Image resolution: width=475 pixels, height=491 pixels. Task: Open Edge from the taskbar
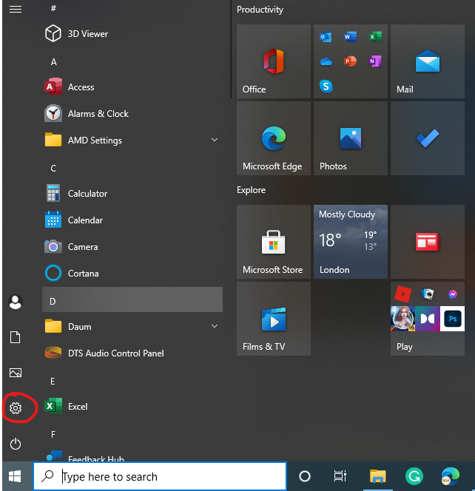(451, 476)
